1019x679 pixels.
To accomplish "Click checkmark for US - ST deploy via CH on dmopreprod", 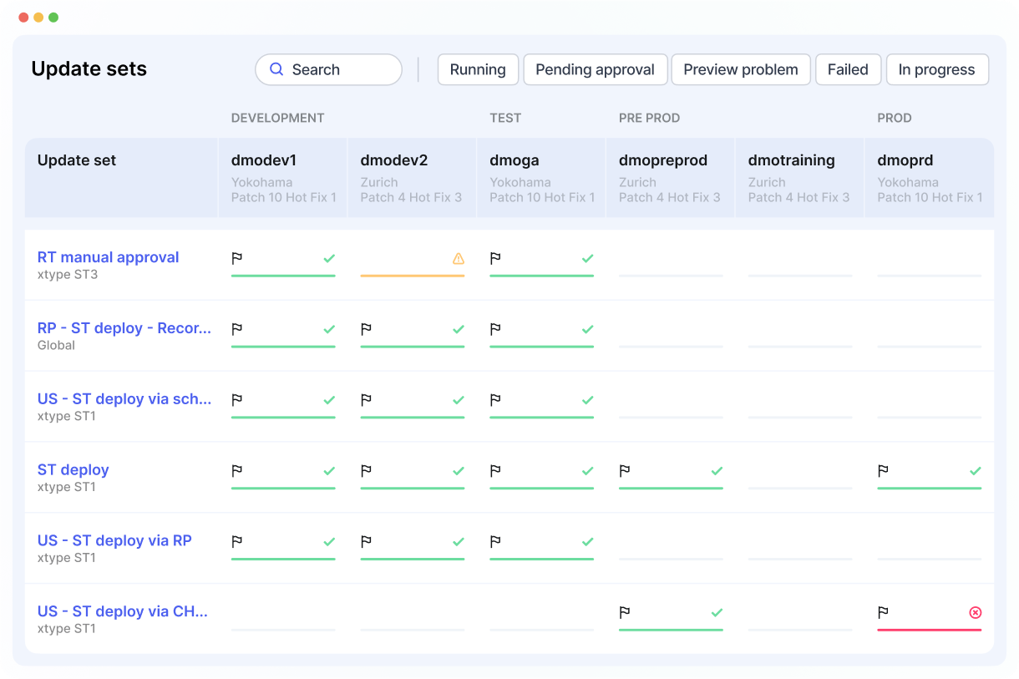I will (x=717, y=612).
